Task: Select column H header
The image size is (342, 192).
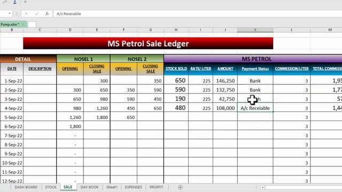Action: (x=176, y=30)
